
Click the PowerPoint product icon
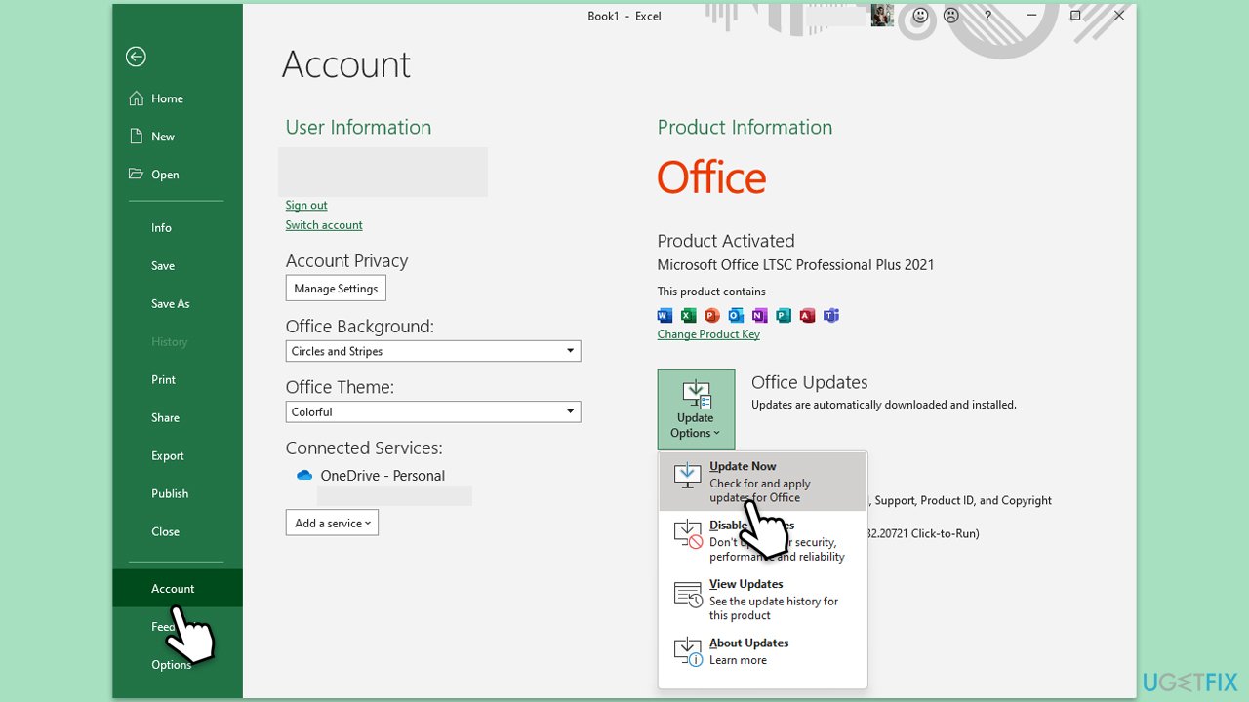(x=712, y=315)
